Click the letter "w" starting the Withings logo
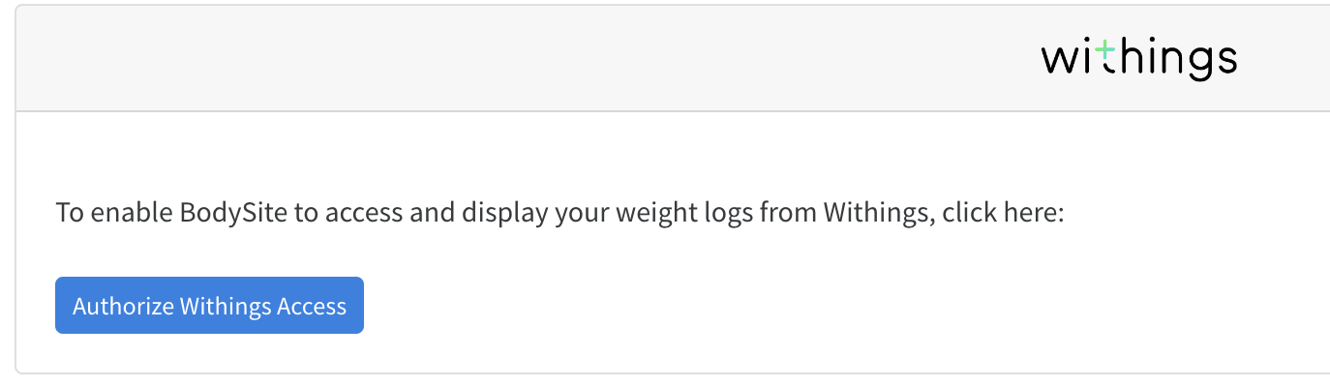Screen dimensions: 1330x387 tap(1059, 60)
